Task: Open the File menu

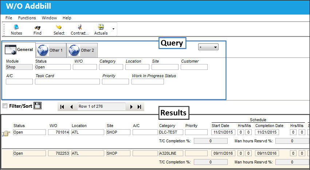Action: [9, 18]
